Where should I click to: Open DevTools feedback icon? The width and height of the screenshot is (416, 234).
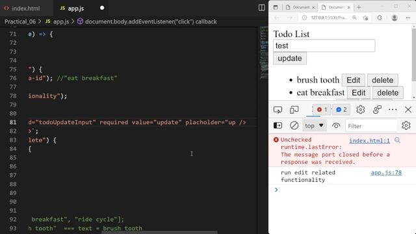[377, 110]
